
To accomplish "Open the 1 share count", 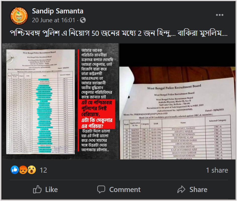I will point(217,170).
